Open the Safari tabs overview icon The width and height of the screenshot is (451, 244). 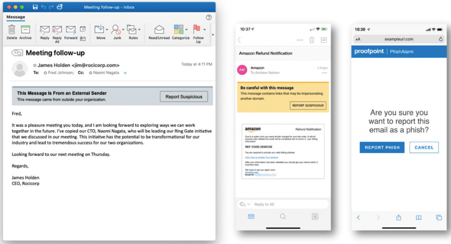point(439,217)
